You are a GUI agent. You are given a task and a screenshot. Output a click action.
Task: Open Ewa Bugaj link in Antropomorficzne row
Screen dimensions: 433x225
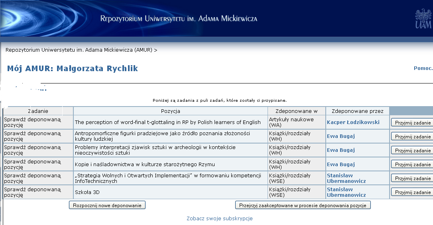pos(341,136)
